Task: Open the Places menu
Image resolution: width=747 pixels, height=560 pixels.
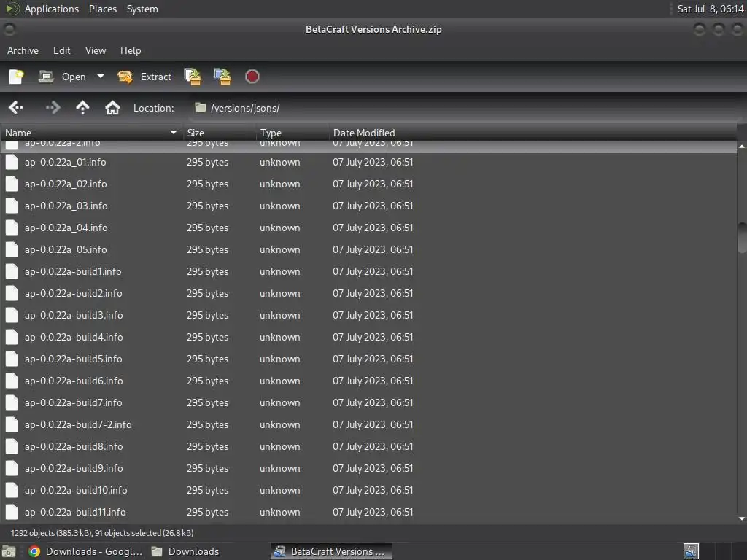Action: (103, 9)
